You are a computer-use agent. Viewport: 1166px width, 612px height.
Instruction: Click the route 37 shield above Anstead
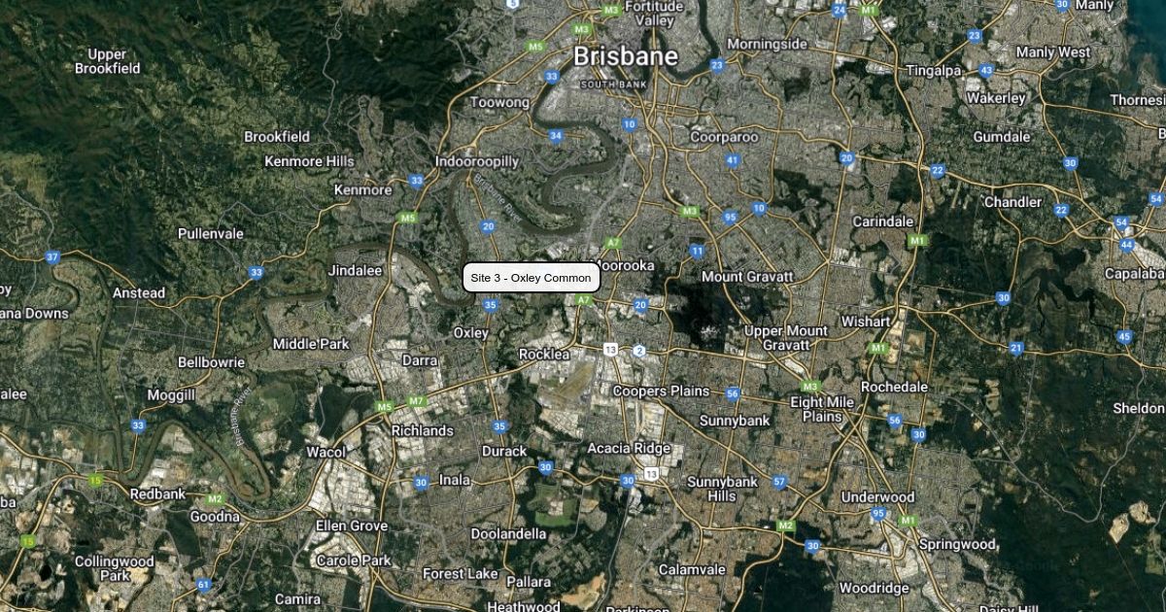pos(52,257)
